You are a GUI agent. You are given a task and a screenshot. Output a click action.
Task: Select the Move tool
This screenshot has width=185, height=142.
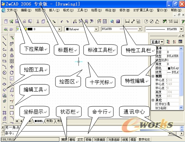12,67
